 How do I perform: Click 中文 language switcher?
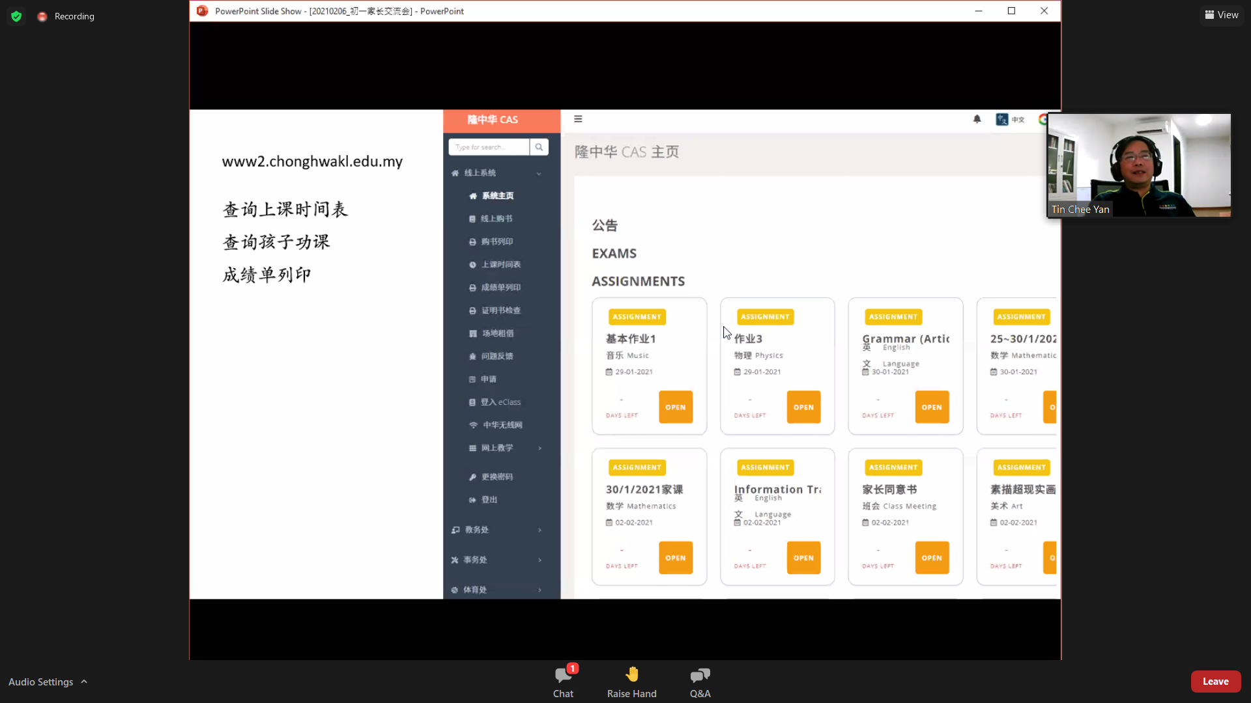[1010, 119]
